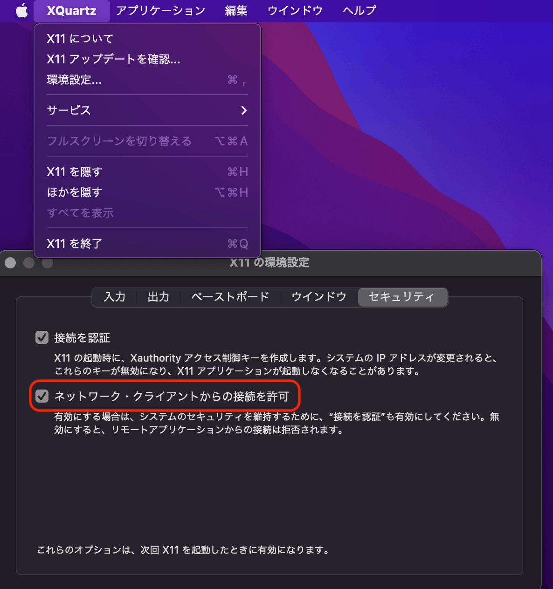Choose X11 アップデートを確認…

point(147,59)
